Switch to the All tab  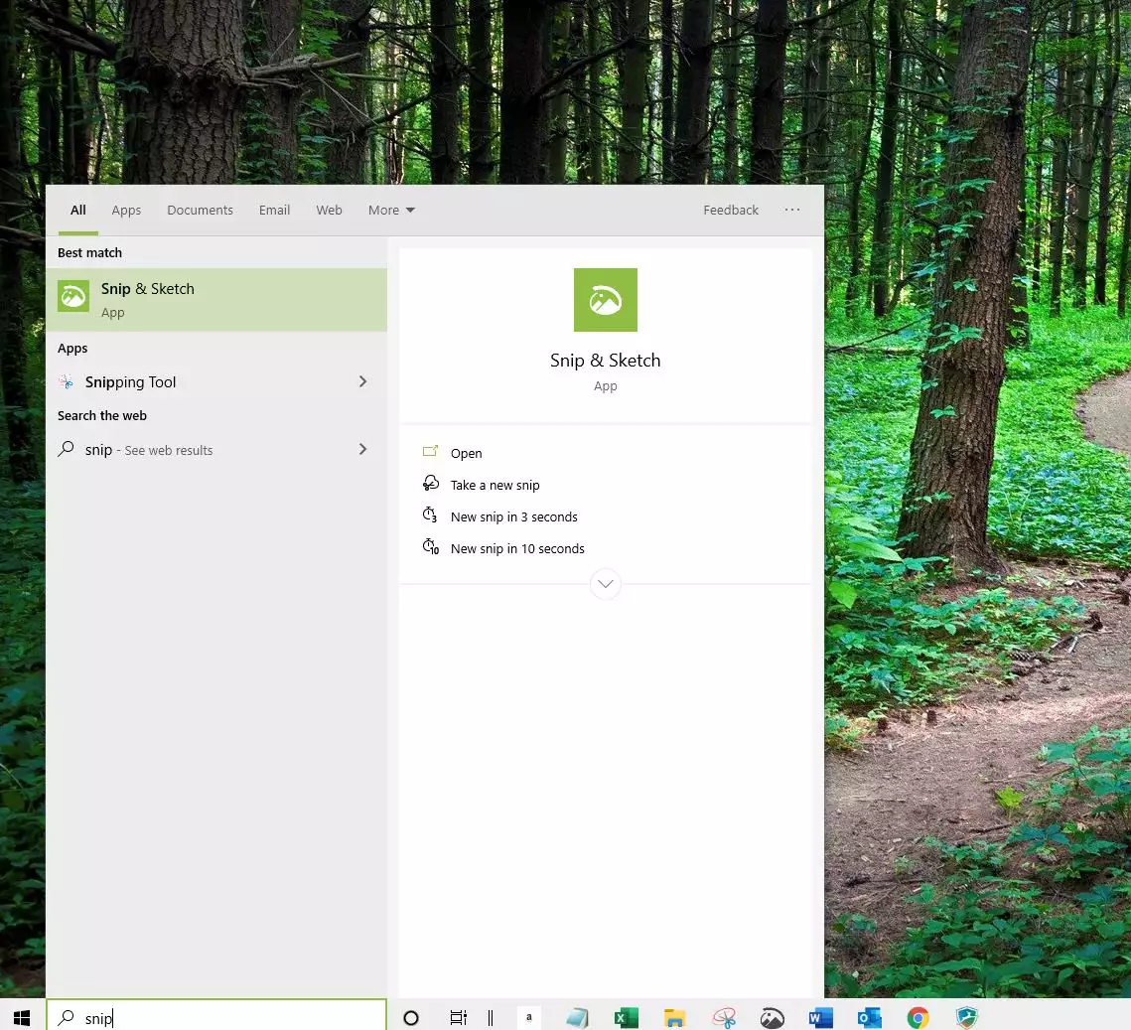click(x=77, y=210)
